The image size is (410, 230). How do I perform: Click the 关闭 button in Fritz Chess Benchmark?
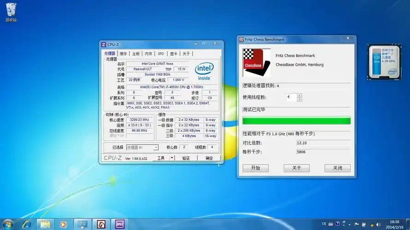(337, 168)
